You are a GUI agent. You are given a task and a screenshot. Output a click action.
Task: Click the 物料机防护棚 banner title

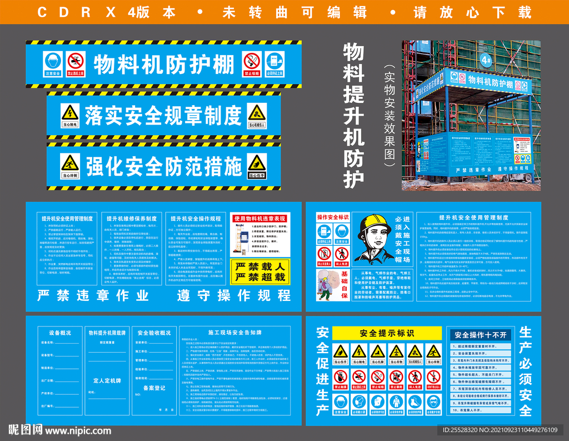click(164, 65)
